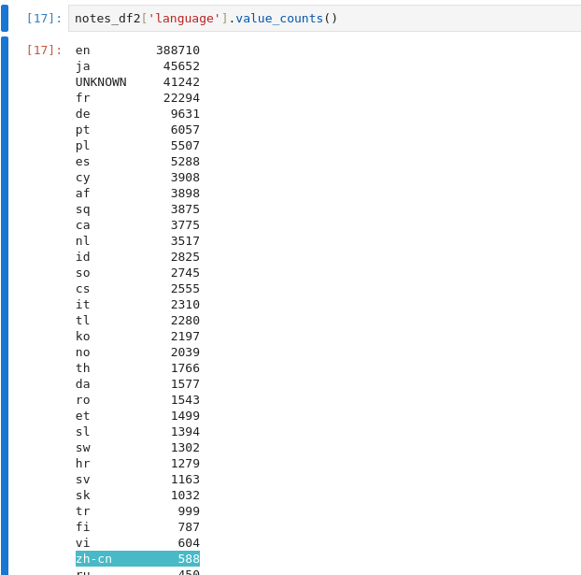Select the 'cy' language label
This screenshot has width=581, height=575.
(x=82, y=178)
